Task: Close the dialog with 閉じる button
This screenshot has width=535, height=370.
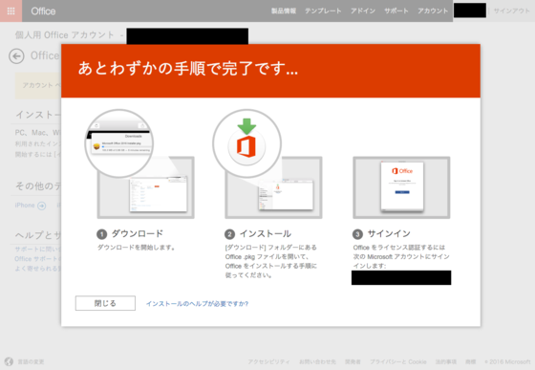Action: point(105,303)
